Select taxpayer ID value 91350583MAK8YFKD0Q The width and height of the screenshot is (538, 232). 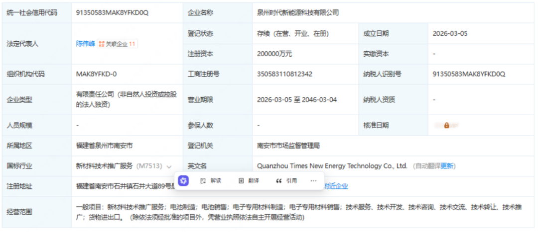pos(469,74)
